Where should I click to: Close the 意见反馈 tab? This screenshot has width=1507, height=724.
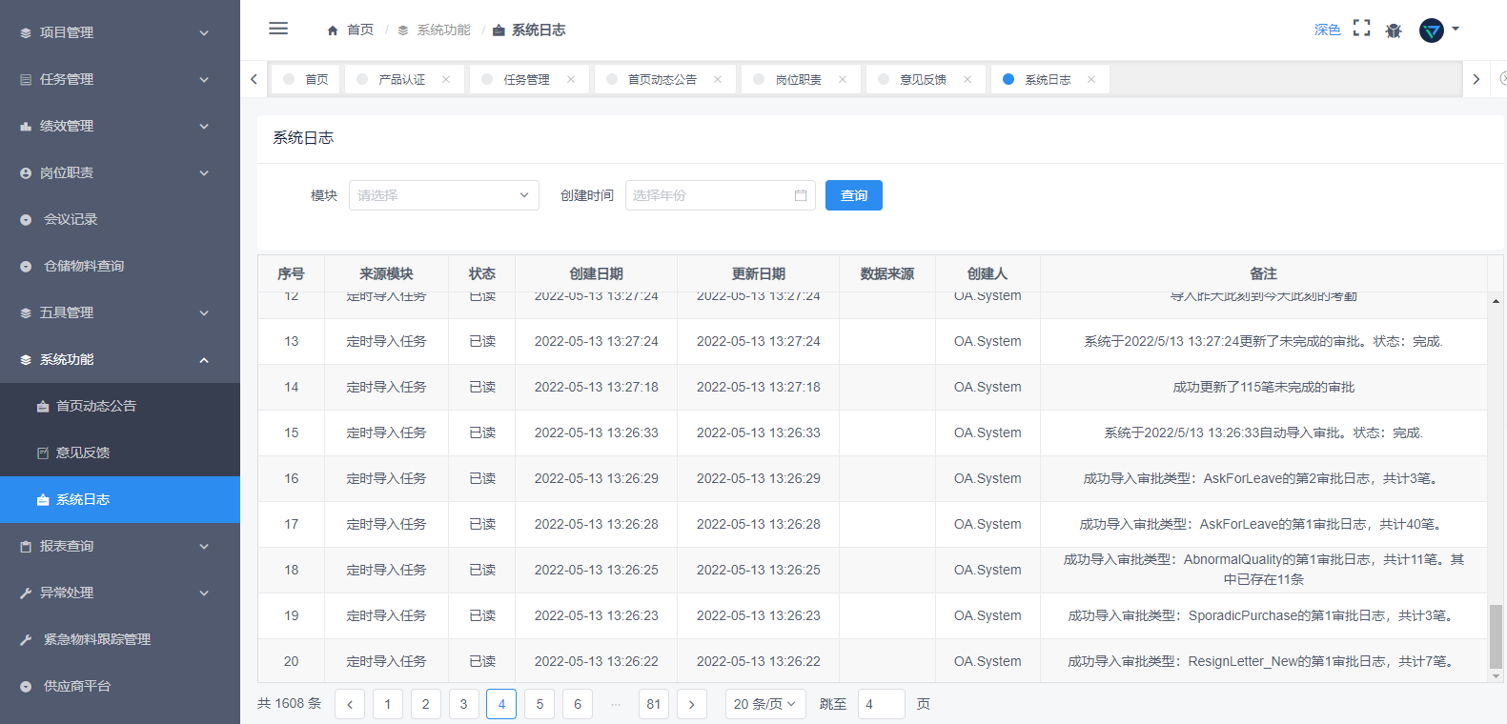pos(967,79)
